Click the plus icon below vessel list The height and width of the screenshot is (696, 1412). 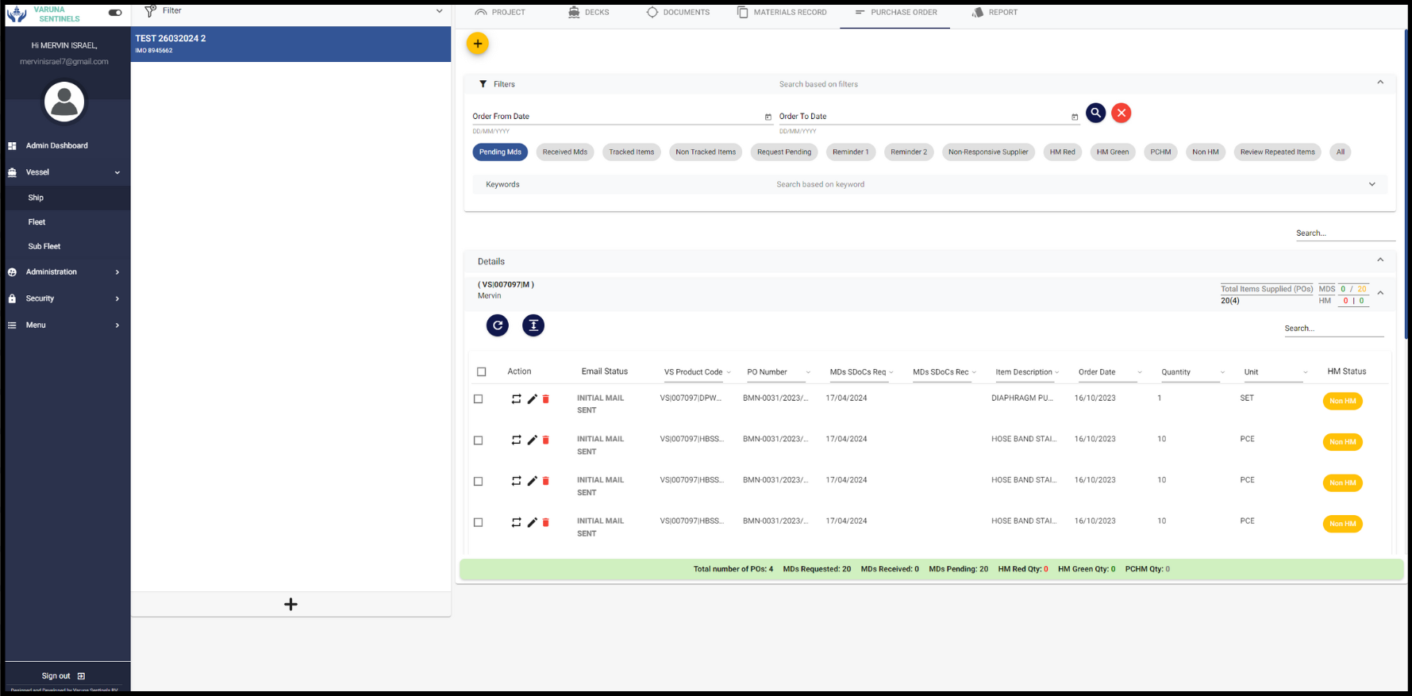(290, 605)
